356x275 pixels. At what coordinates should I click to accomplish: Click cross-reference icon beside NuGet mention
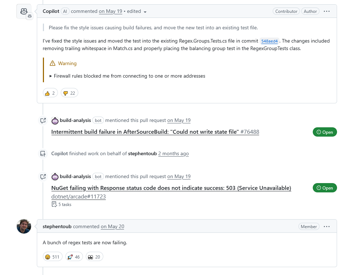[43, 177]
